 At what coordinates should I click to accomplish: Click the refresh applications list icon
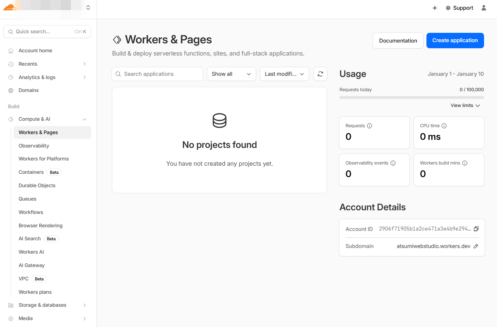320,74
